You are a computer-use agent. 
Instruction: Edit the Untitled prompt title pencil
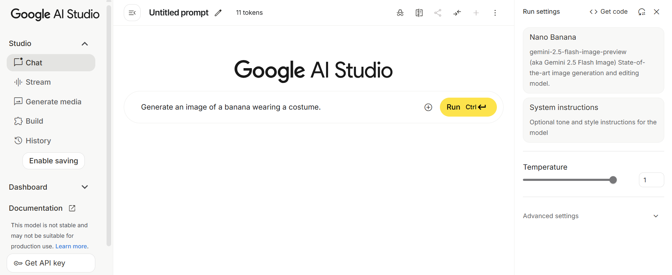[218, 13]
